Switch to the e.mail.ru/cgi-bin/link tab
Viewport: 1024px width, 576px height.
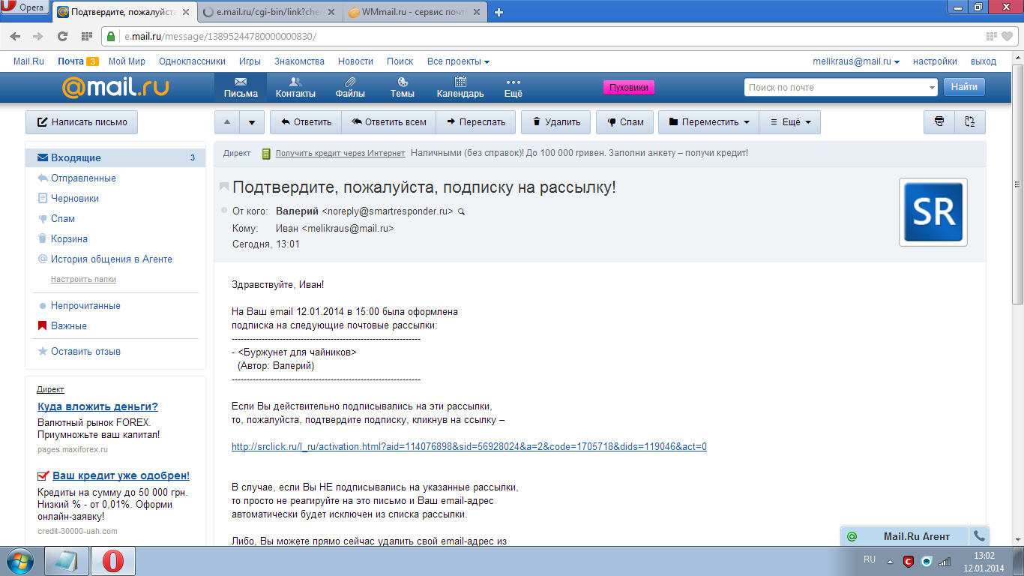pos(271,12)
